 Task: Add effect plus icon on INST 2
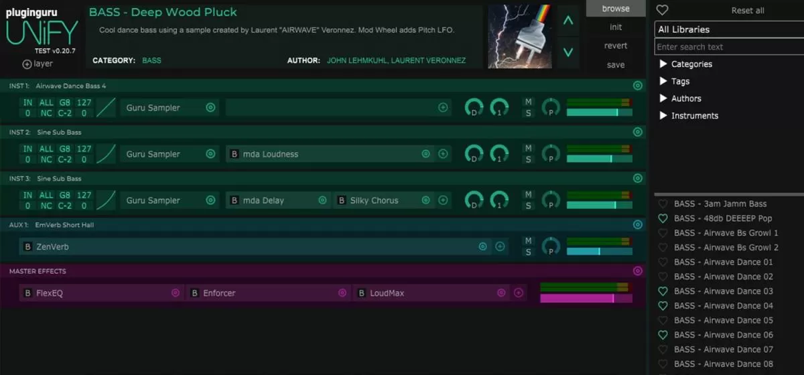click(x=443, y=154)
